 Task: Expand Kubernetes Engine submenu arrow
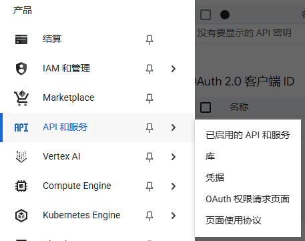174,216
